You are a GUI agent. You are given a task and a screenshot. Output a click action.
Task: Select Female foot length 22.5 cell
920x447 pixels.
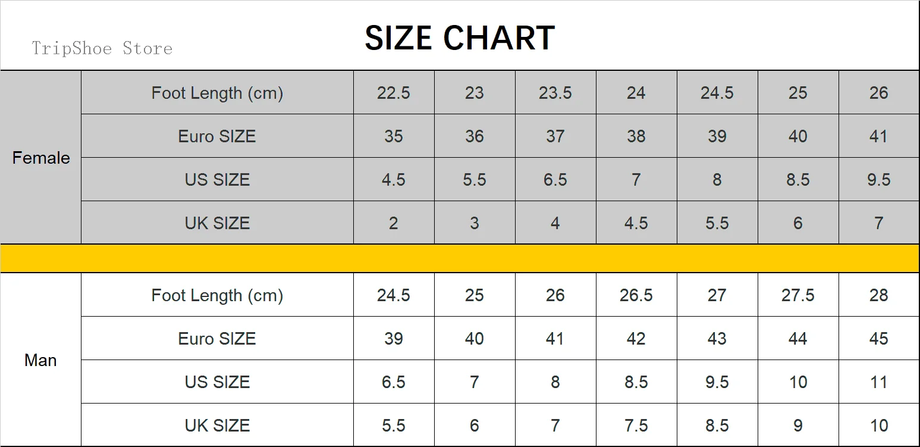394,93
